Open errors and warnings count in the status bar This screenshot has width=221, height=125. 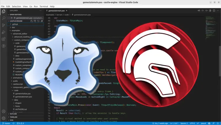tap(20, 123)
